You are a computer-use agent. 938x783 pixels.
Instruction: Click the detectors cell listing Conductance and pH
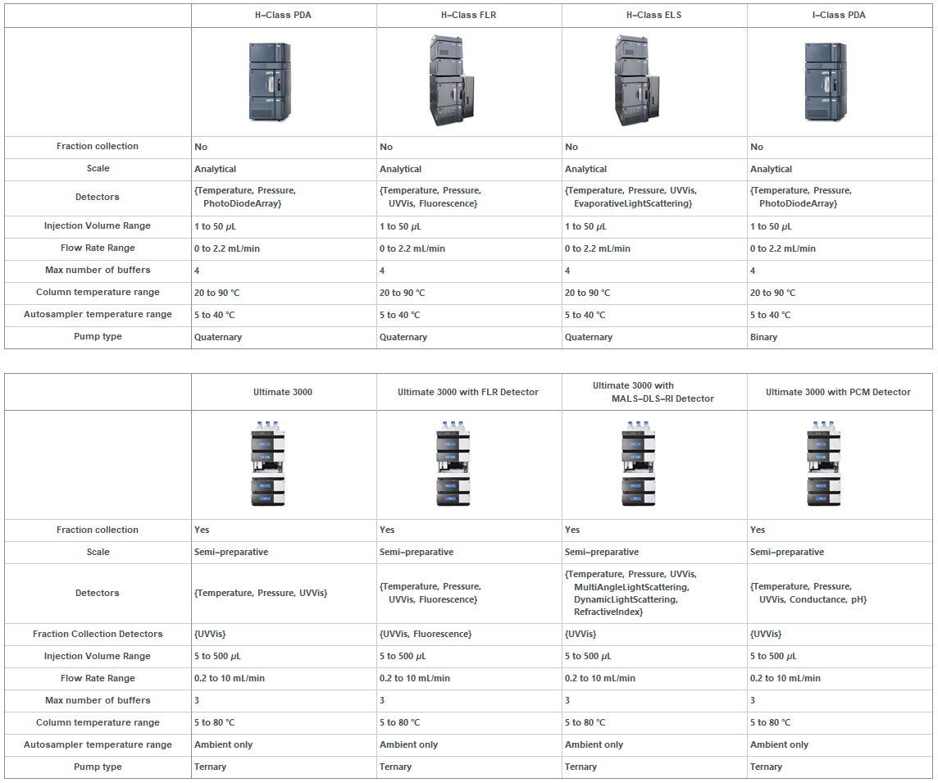(x=808, y=594)
